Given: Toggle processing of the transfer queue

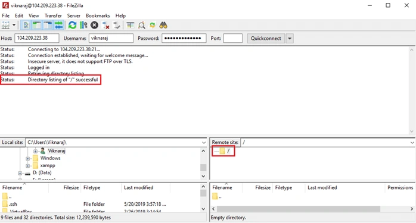Looking at the screenshot, I should (83, 26).
